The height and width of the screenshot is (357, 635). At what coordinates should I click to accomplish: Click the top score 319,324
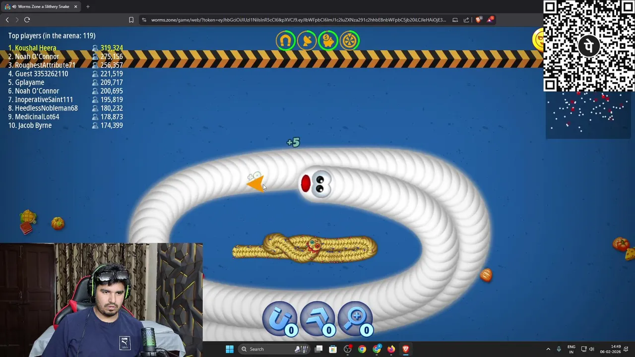pos(112,48)
